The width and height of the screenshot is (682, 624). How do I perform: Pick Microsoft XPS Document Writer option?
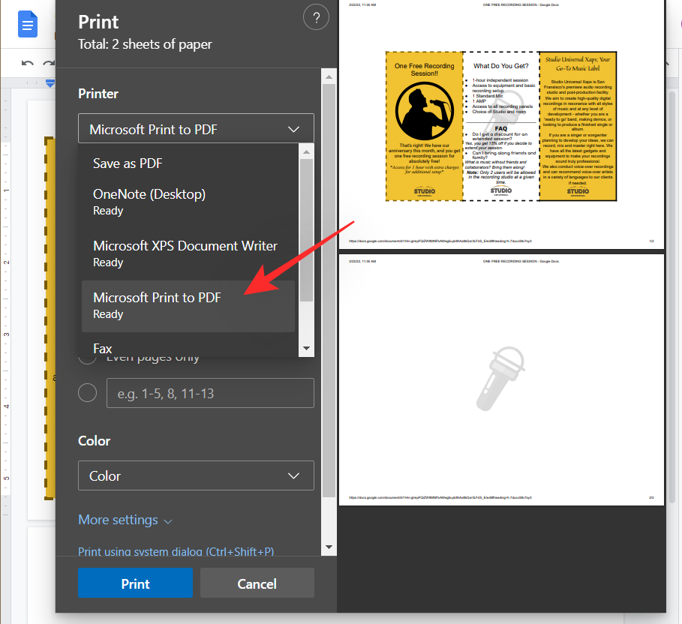[x=185, y=253]
